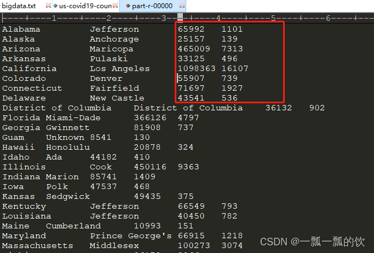Click the text Los Angeles
The height and width of the screenshot is (253, 374).
tap(120, 68)
